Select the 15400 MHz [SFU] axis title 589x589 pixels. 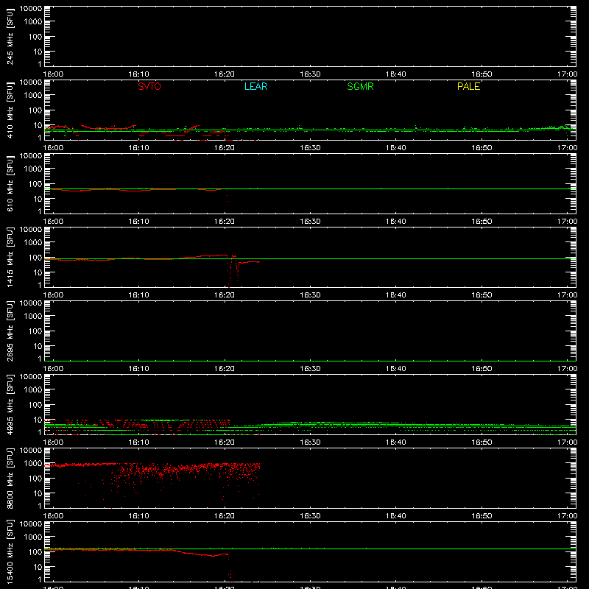10,551
